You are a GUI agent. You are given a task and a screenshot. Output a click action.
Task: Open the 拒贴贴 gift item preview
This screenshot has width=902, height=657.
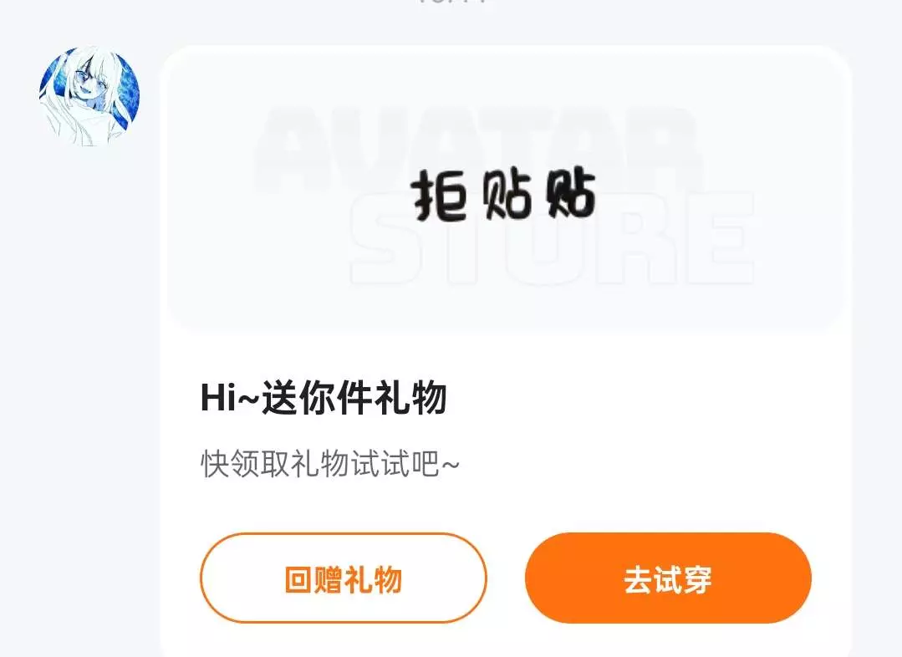[504, 195]
